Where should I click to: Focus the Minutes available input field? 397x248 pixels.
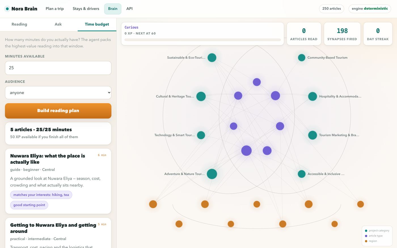click(58, 68)
